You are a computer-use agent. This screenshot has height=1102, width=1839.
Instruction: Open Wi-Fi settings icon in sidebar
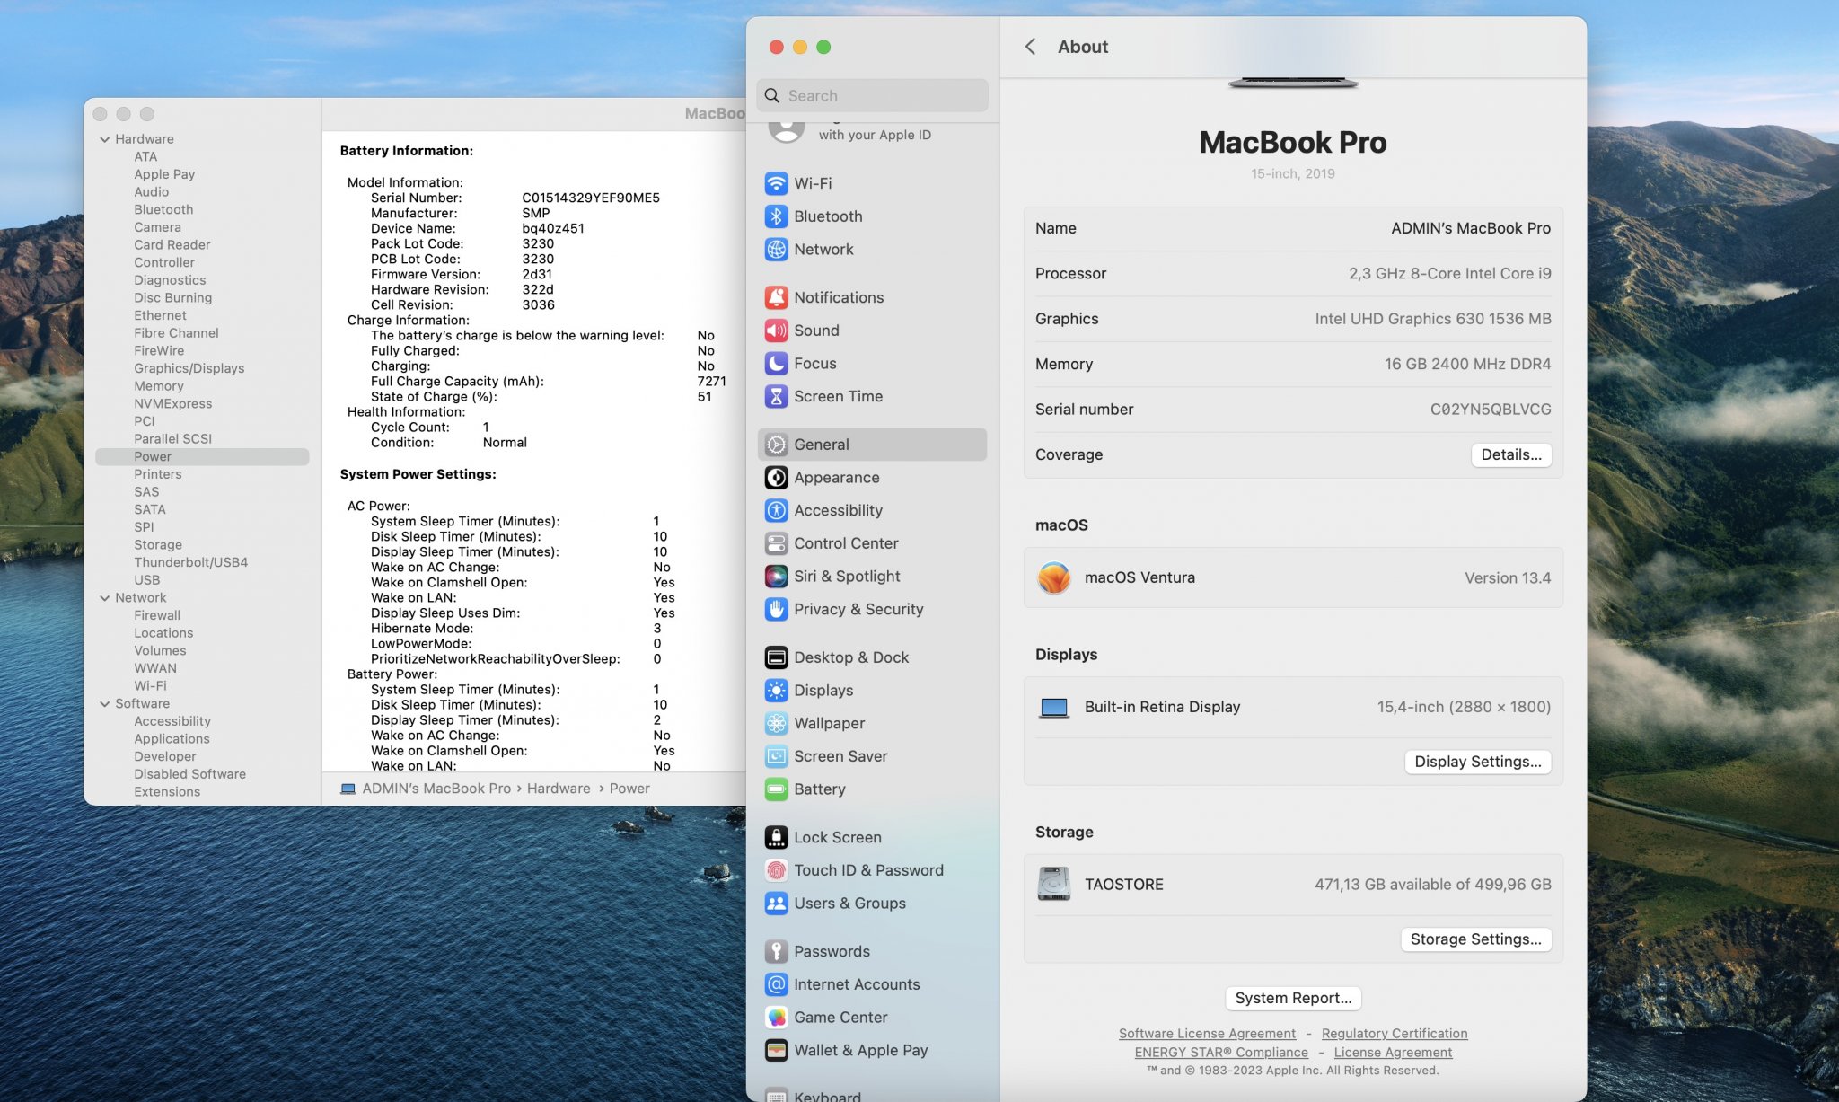(776, 183)
